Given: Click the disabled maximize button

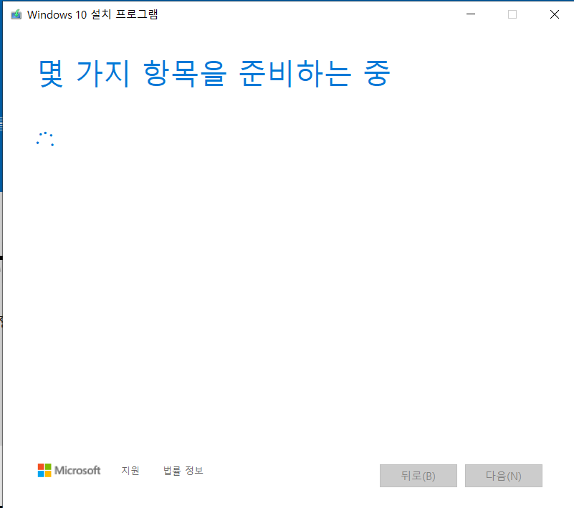Looking at the screenshot, I should point(512,14).
